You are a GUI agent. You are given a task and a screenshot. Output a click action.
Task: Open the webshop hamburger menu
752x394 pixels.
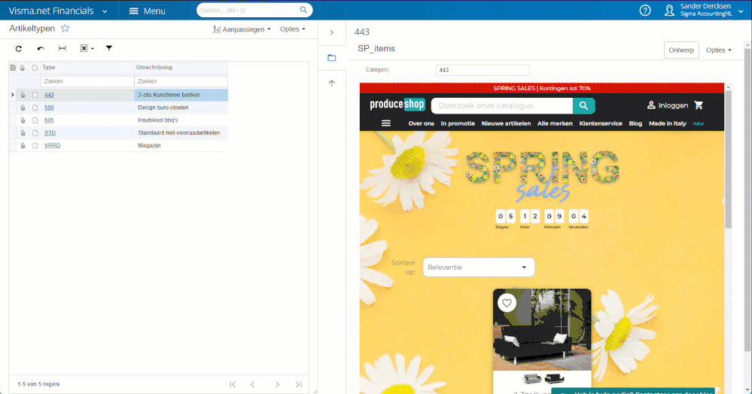pos(386,123)
